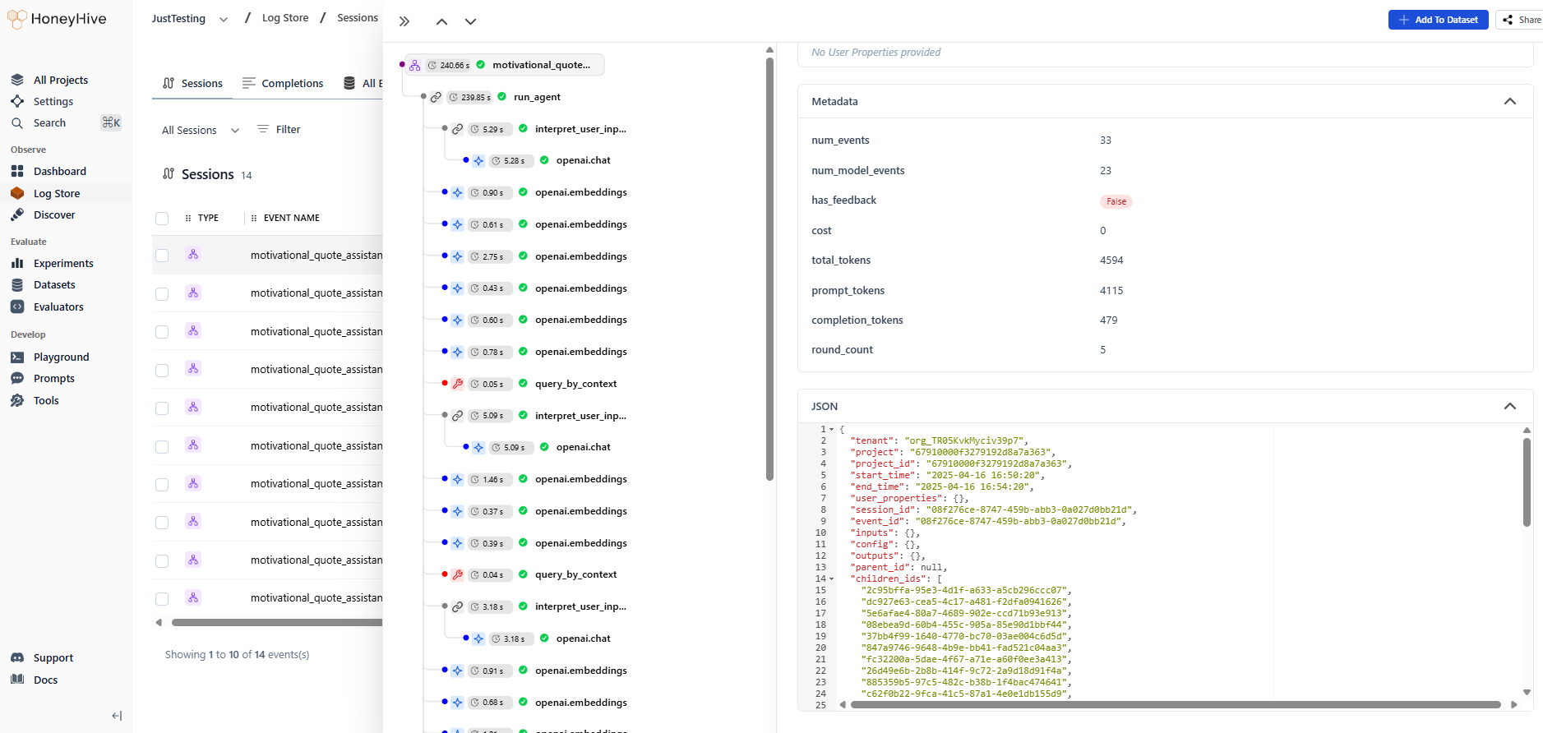Screen dimensions: 1543x733
Task: Click has_feedback False badge
Action: coord(1116,201)
